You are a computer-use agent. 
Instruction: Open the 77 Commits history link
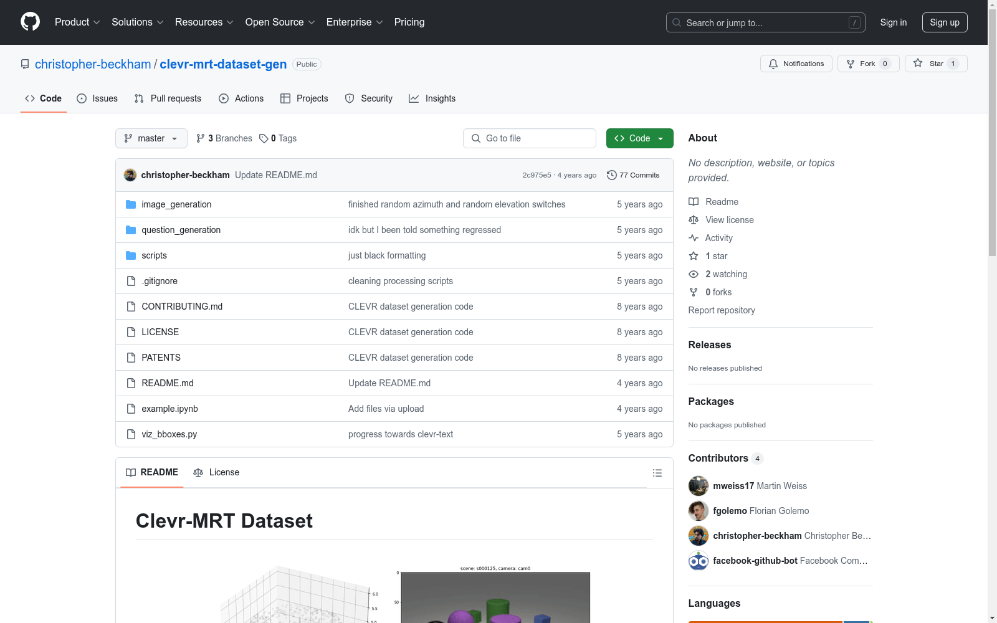click(x=633, y=175)
